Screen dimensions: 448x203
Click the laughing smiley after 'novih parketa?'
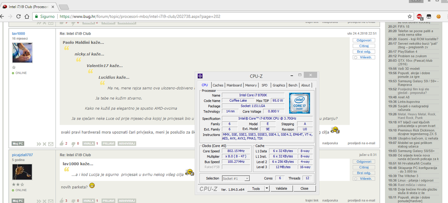(92, 185)
